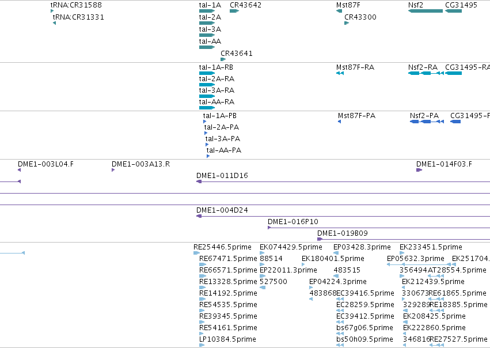490x348 pixels.
Task: Select the Nsf2-RA transcript glyph
Action: pos(426,74)
